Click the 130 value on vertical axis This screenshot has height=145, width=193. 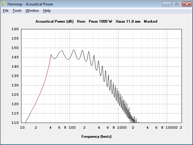click(x=15, y=85)
